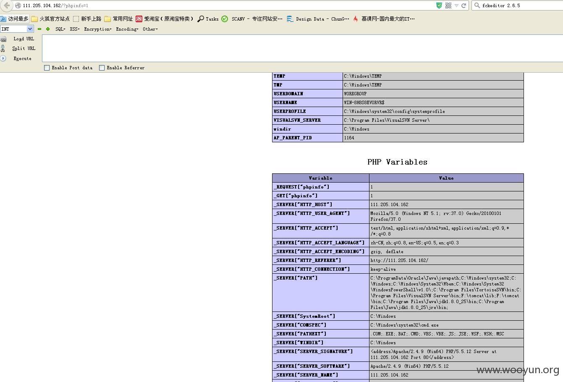Click the Execute button label
Image resolution: width=563 pixels, height=382 pixels.
pos(22,58)
